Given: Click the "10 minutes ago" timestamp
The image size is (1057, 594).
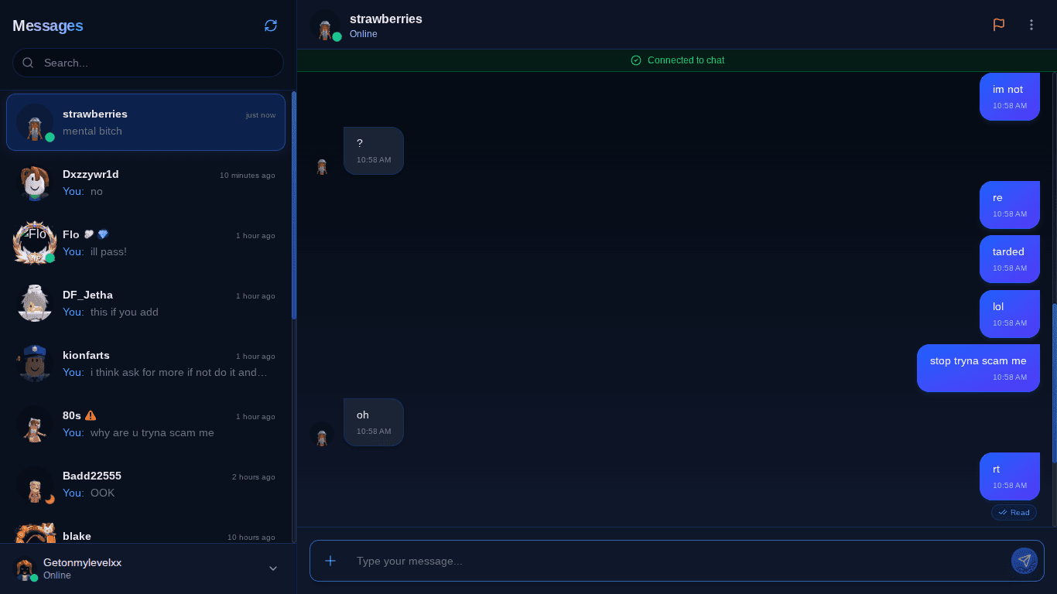Looking at the screenshot, I should pyautogui.click(x=248, y=176).
